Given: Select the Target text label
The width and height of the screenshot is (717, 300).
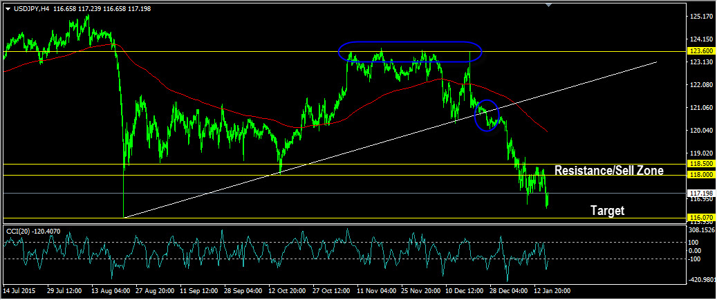Looking at the screenshot, I should click(x=607, y=211).
